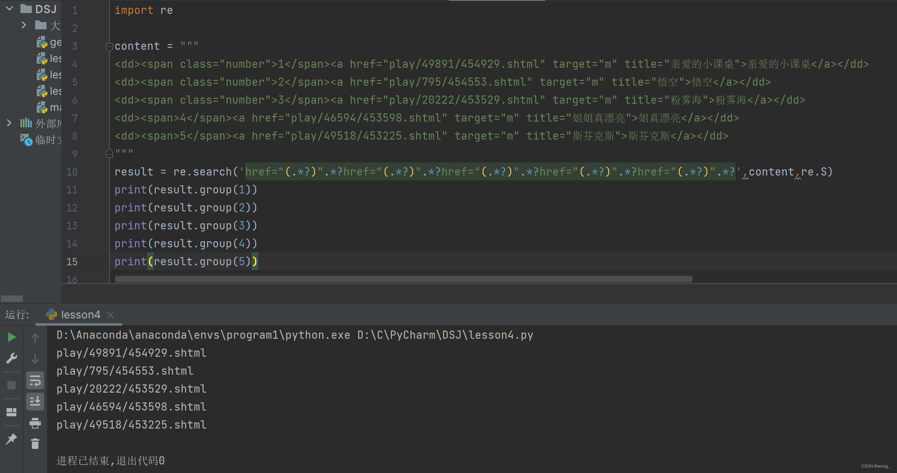This screenshot has width=897, height=473.
Task: Click the Python icon on lesson4 tab
Action: (52, 314)
